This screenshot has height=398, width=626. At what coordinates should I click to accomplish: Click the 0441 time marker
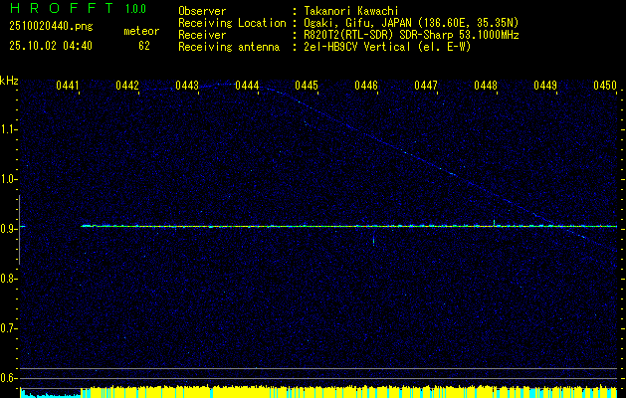tap(68, 87)
